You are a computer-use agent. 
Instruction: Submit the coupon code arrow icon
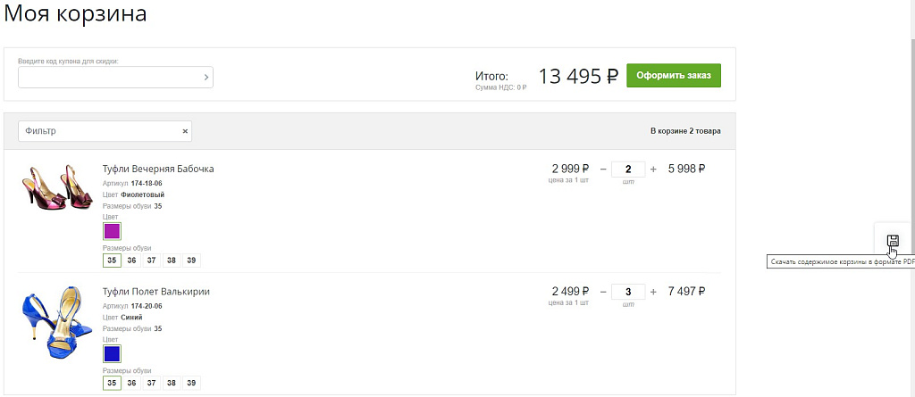206,78
